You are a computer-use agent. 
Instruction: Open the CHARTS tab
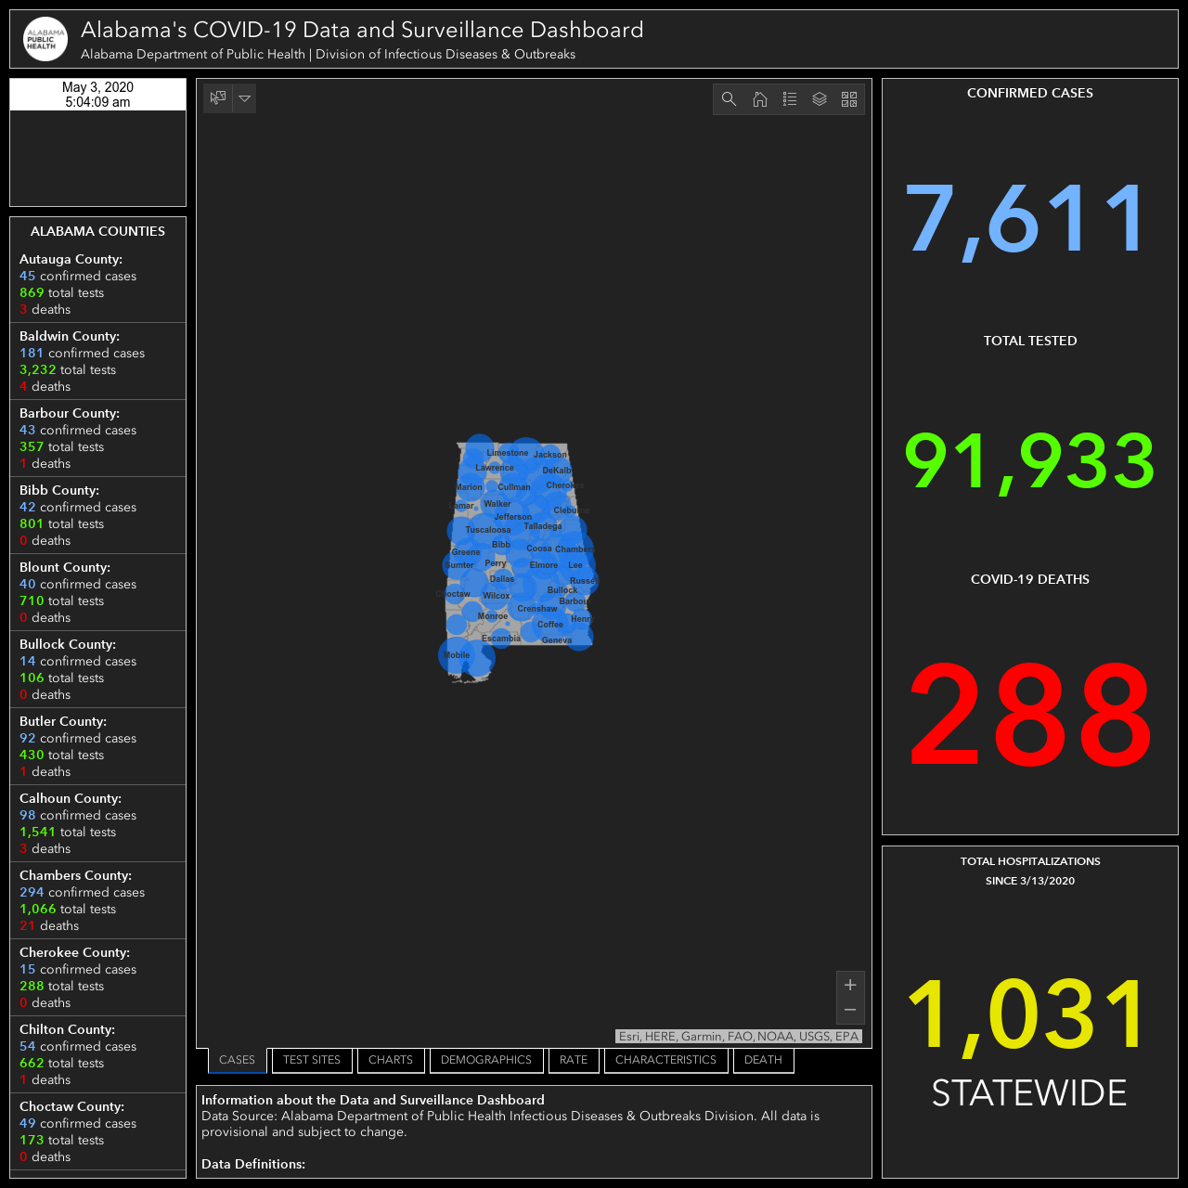[391, 1060]
